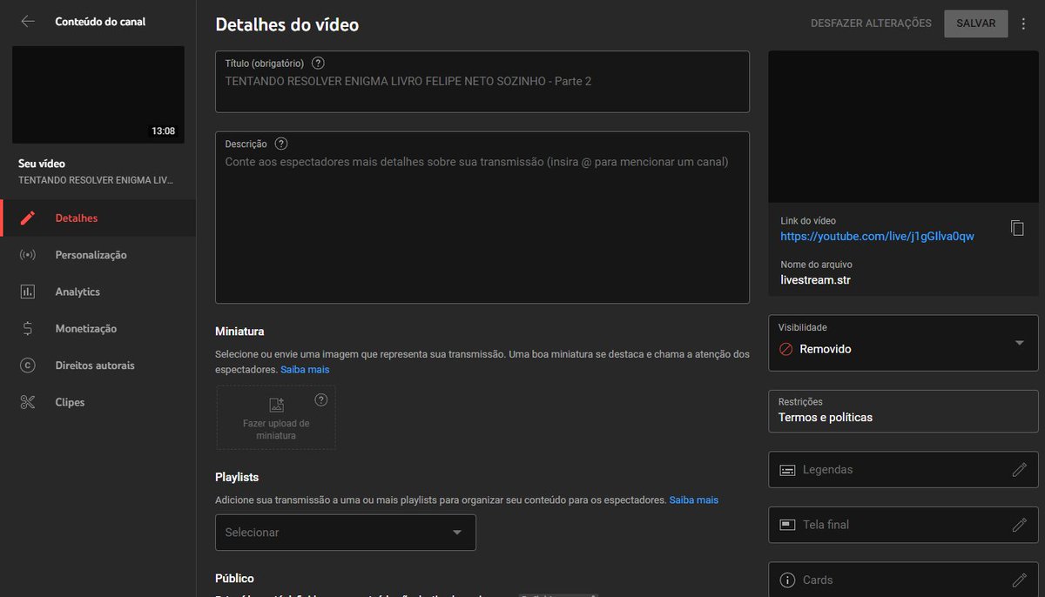This screenshot has width=1045, height=597.
Task: Click the info icon in Cards row
Action: (787, 580)
